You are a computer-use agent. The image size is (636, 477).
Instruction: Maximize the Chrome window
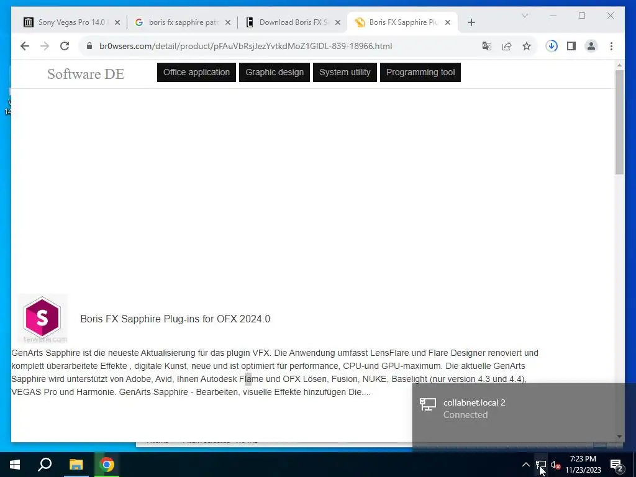click(x=581, y=16)
